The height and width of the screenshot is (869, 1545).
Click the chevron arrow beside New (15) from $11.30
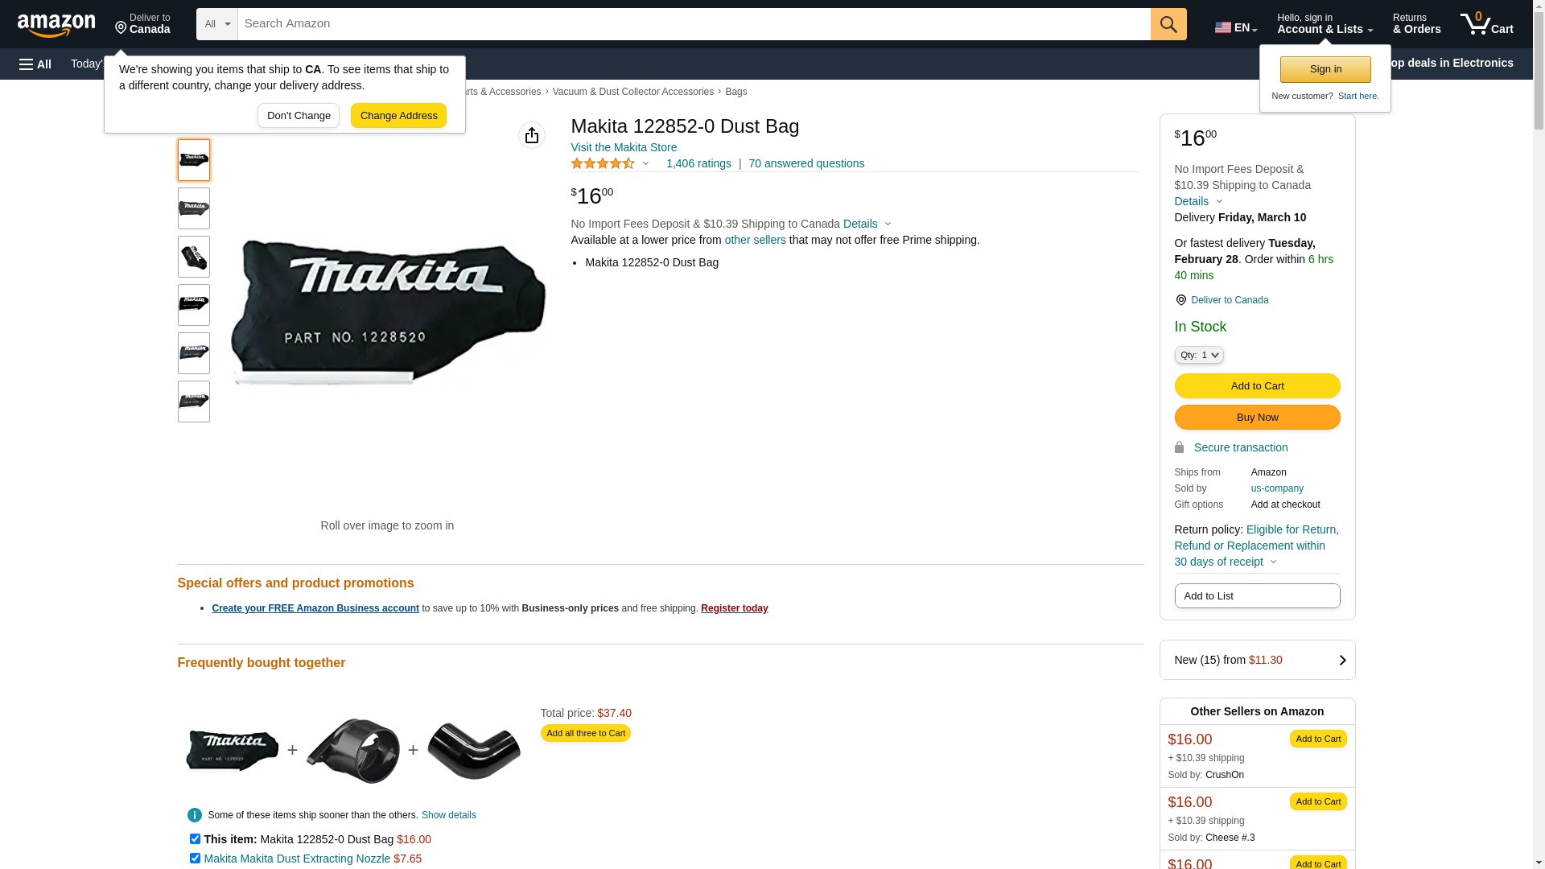click(x=1342, y=661)
